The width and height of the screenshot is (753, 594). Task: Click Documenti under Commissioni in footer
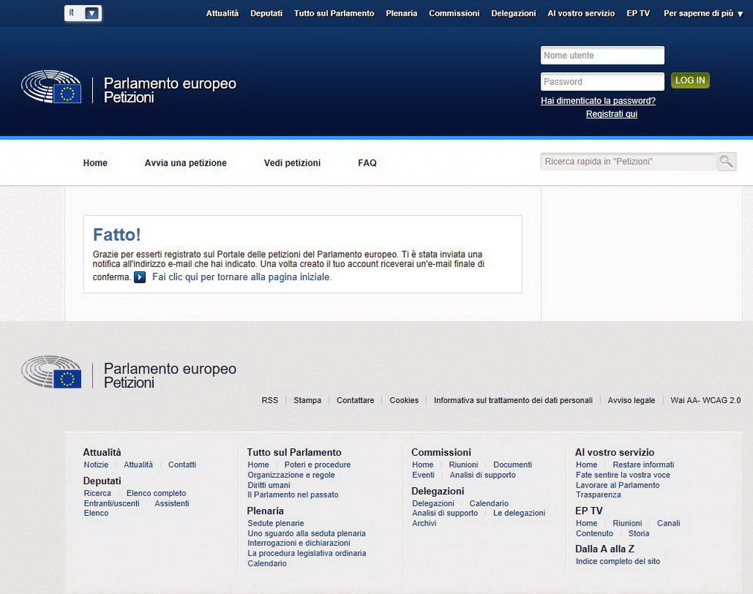(513, 465)
